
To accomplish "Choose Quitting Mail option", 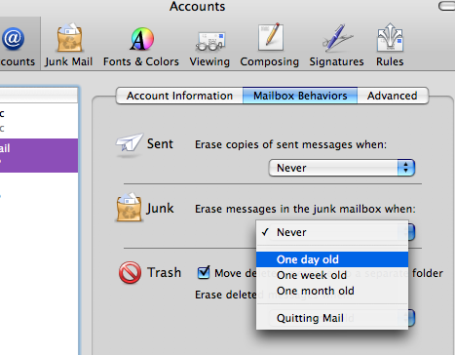I will click(332, 318).
